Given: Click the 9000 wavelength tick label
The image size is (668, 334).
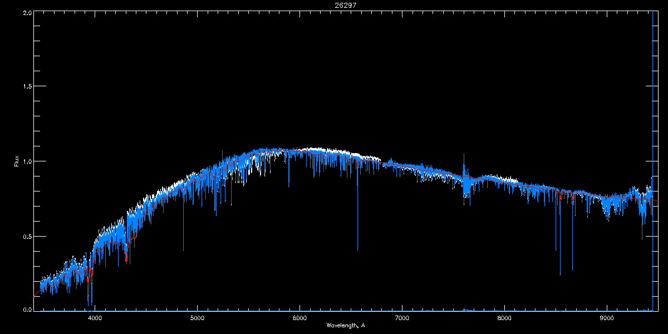Looking at the screenshot, I should (x=607, y=318).
